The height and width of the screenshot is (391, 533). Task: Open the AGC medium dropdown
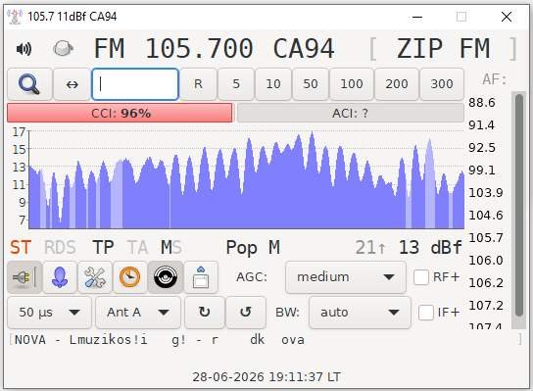[346, 277]
